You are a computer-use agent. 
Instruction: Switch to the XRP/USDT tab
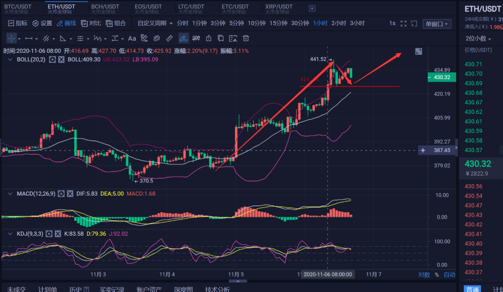[x=279, y=9]
